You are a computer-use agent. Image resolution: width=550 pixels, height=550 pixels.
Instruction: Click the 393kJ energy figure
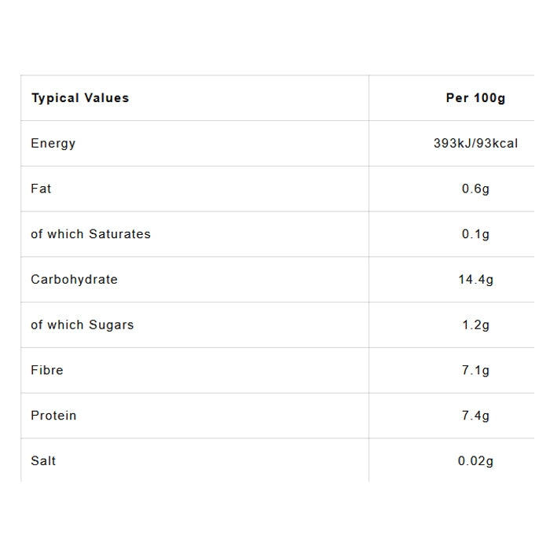click(x=452, y=144)
